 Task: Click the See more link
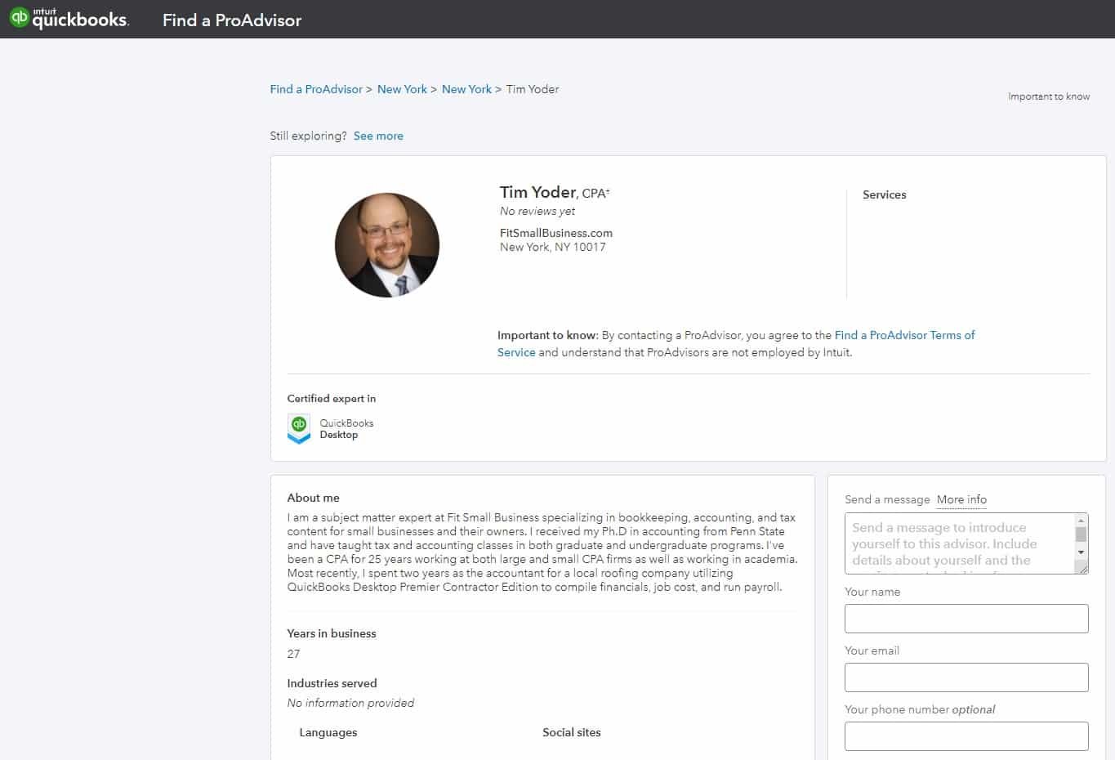point(378,136)
